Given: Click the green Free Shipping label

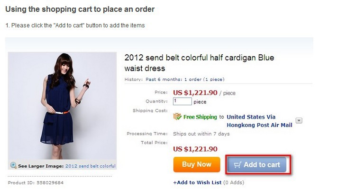Looking at the screenshot, I should point(200,117).
